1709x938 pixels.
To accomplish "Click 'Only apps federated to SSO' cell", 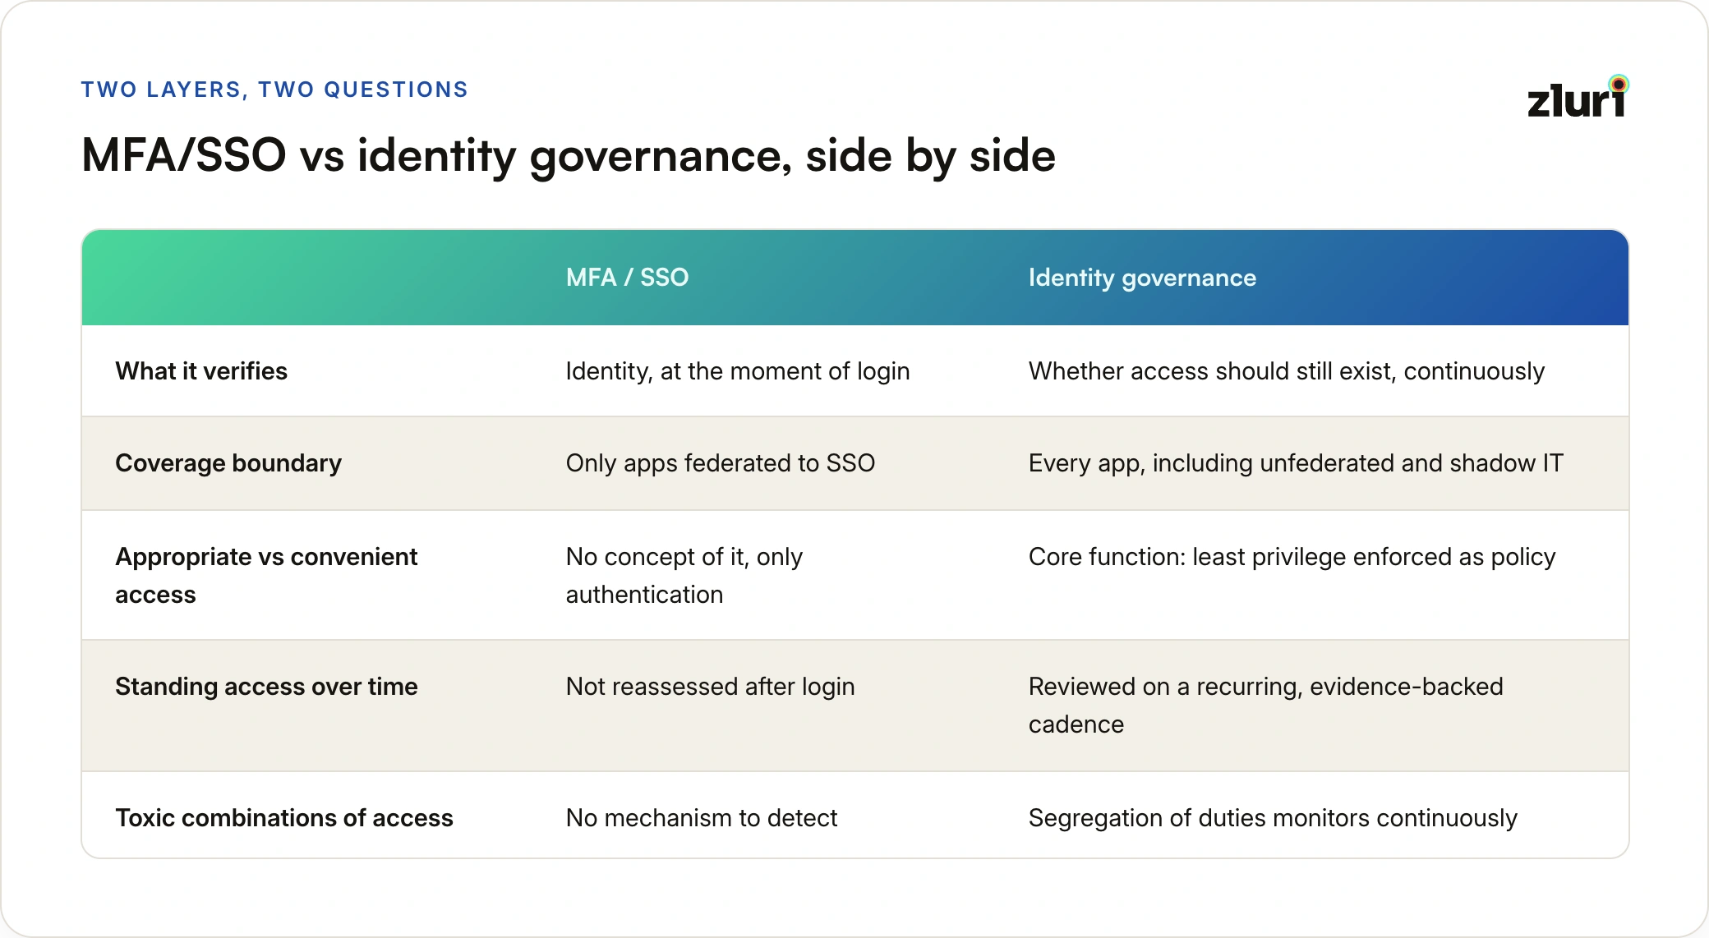I will pyautogui.click(x=721, y=463).
